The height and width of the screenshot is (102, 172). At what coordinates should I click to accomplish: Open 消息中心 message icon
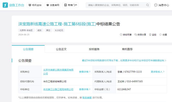click(156, 5)
